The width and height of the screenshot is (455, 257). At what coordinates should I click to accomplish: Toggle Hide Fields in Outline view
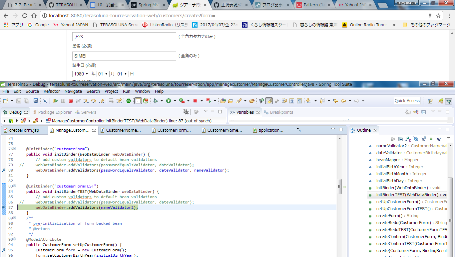pos(416,139)
